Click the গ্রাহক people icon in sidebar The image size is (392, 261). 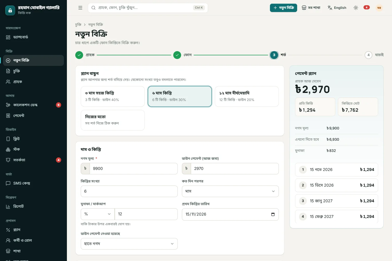tap(8, 82)
